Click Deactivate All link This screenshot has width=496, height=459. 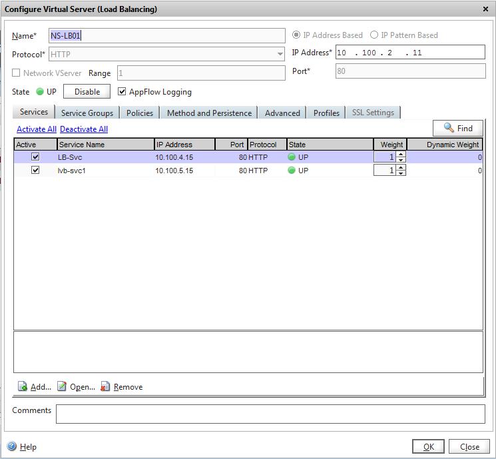[x=84, y=129]
